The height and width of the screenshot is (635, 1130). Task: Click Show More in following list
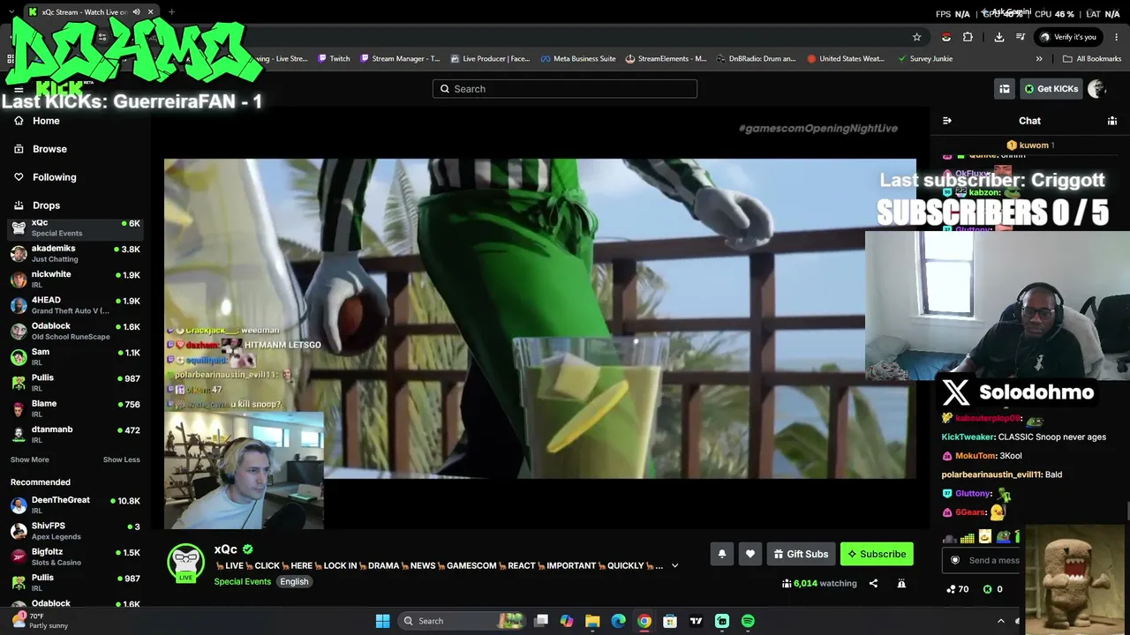[x=30, y=459]
